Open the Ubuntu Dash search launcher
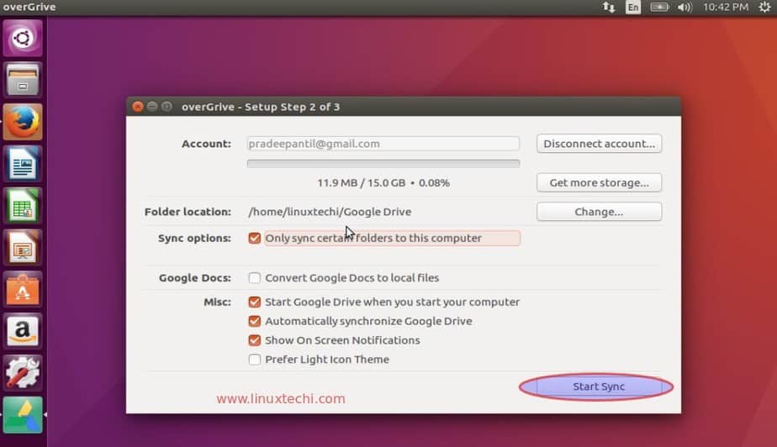 click(23, 38)
